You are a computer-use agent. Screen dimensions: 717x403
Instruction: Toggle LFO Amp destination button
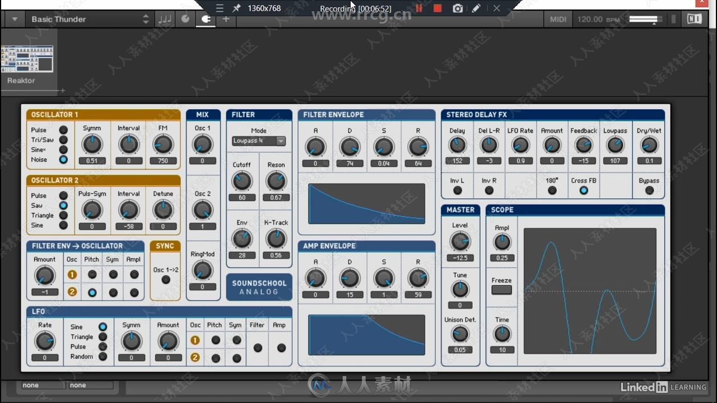[x=281, y=348]
